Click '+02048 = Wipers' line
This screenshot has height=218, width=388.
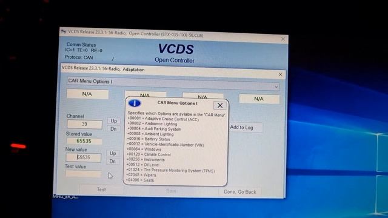pyautogui.click(x=141, y=175)
